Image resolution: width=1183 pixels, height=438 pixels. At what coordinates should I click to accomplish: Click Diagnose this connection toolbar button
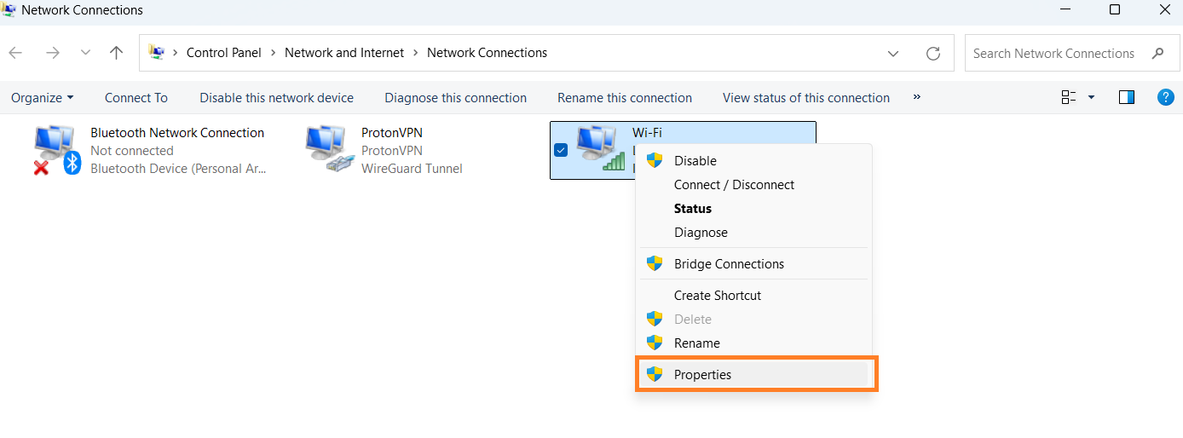coord(455,98)
